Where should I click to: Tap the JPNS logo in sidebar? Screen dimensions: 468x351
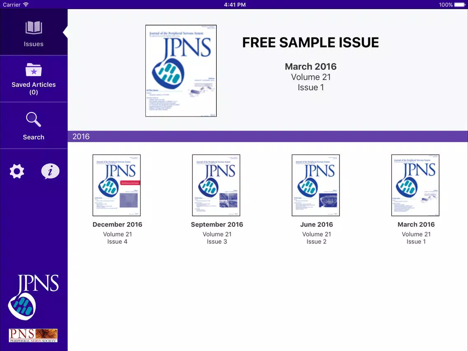pyautogui.click(x=33, y=297)
